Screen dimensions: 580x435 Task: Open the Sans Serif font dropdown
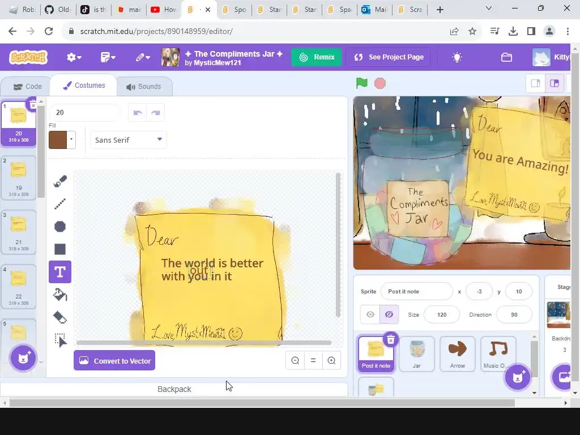tap(129, 140)
